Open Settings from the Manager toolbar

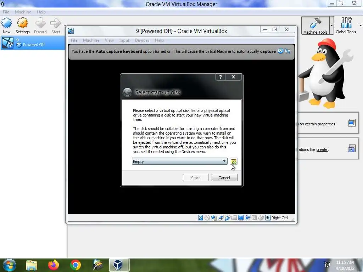[x=22, y=25]
